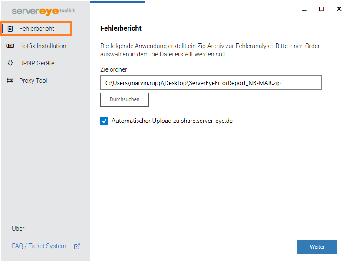Viewport: 349px width, 262px height.
Task: Open the Über section
Action: click(18, 229)
